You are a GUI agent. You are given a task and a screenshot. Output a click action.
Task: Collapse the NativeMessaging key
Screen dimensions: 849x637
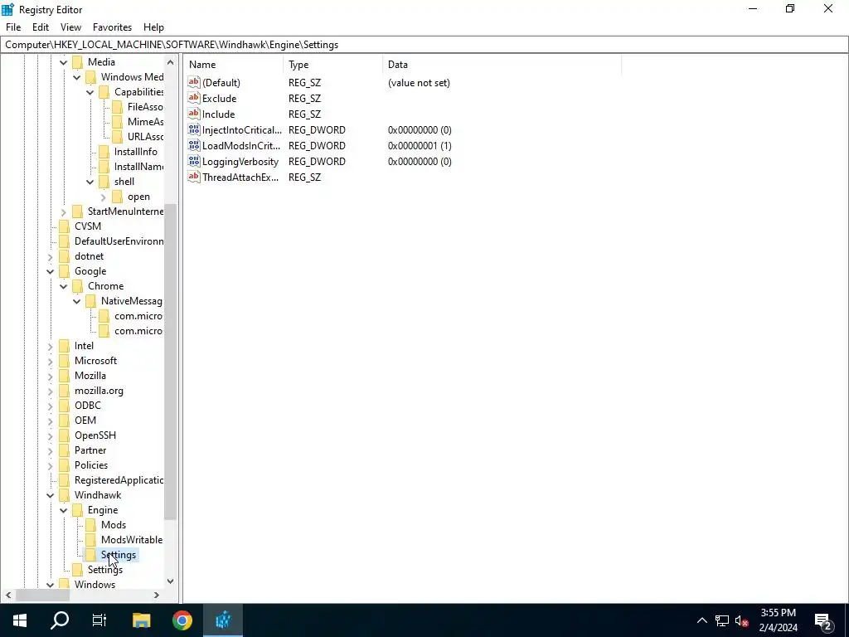pos(77,301)
